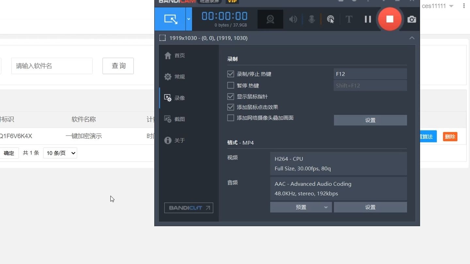Enable 添加网络摄像头叠加画面 checkbox
Screen dimensions: 470x264
(x=231, y=118)
